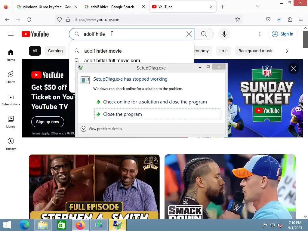Open the YouTube guide hamburger menu
Screen dimensions: 308x231
tap(11, 34)
